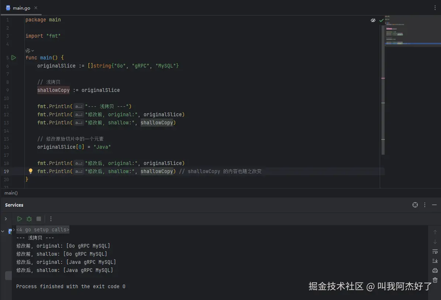This screenshot has width=441, height=300.
Task: Select the Go gopher run configuration icon
Action: click(10, 231)
